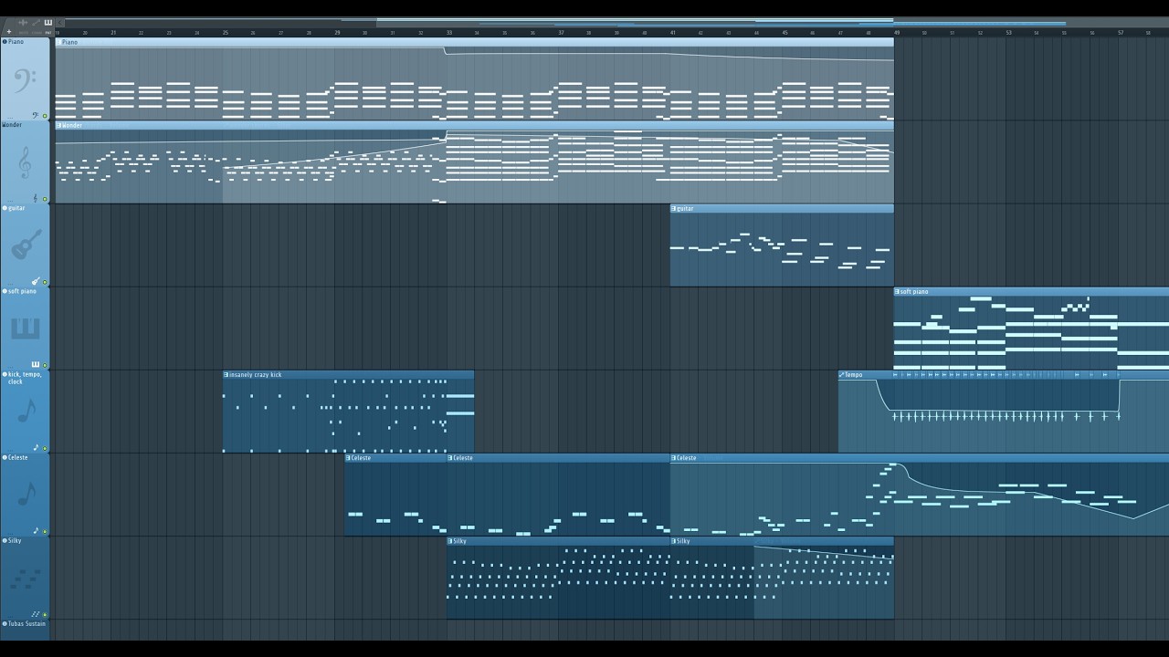Click bar 53 on the timeline ruler
1169x657 pixels.
coord(1009,32)
